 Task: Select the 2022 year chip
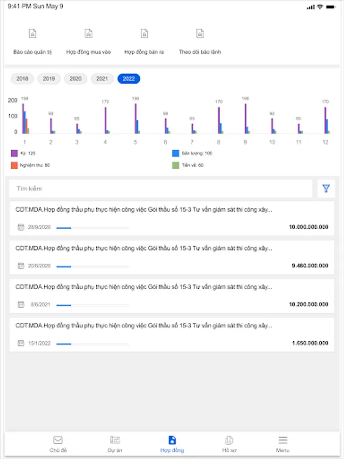point(129,79)
